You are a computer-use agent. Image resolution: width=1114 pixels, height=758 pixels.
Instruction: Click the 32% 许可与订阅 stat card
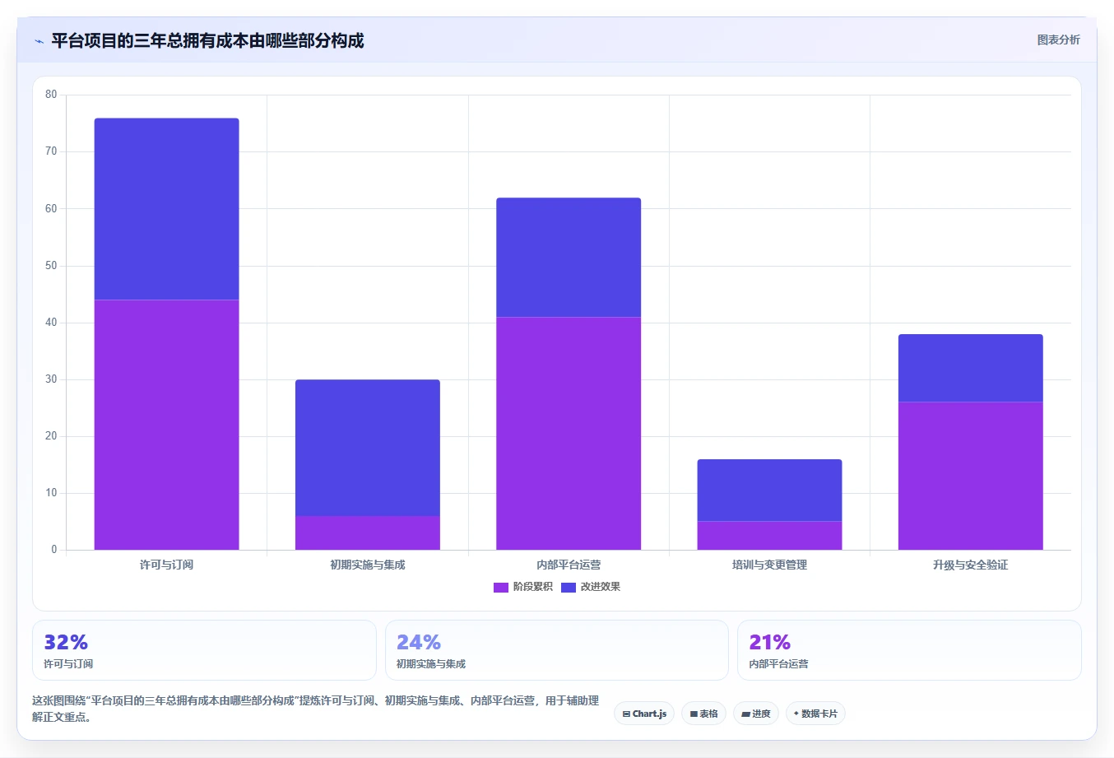tap(204, 650)
